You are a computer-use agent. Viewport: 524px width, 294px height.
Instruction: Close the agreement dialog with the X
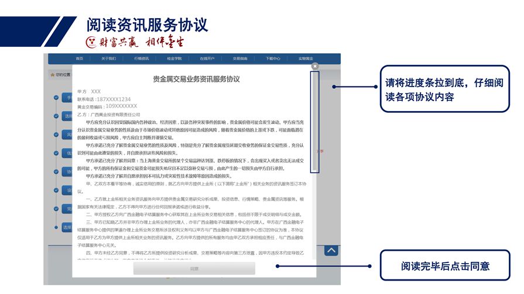(x=314, y=67)
